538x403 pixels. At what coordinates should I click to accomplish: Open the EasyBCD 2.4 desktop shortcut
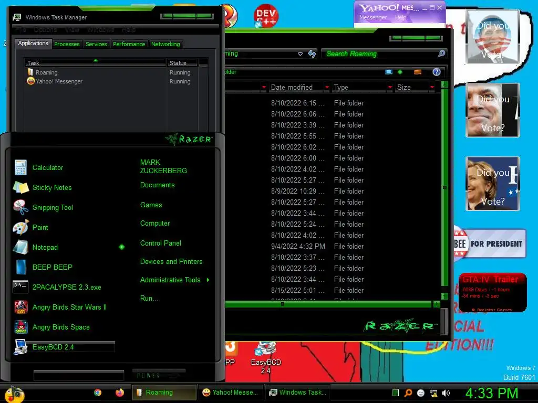[265, 358]
